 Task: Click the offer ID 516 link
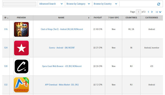(6, 29)
